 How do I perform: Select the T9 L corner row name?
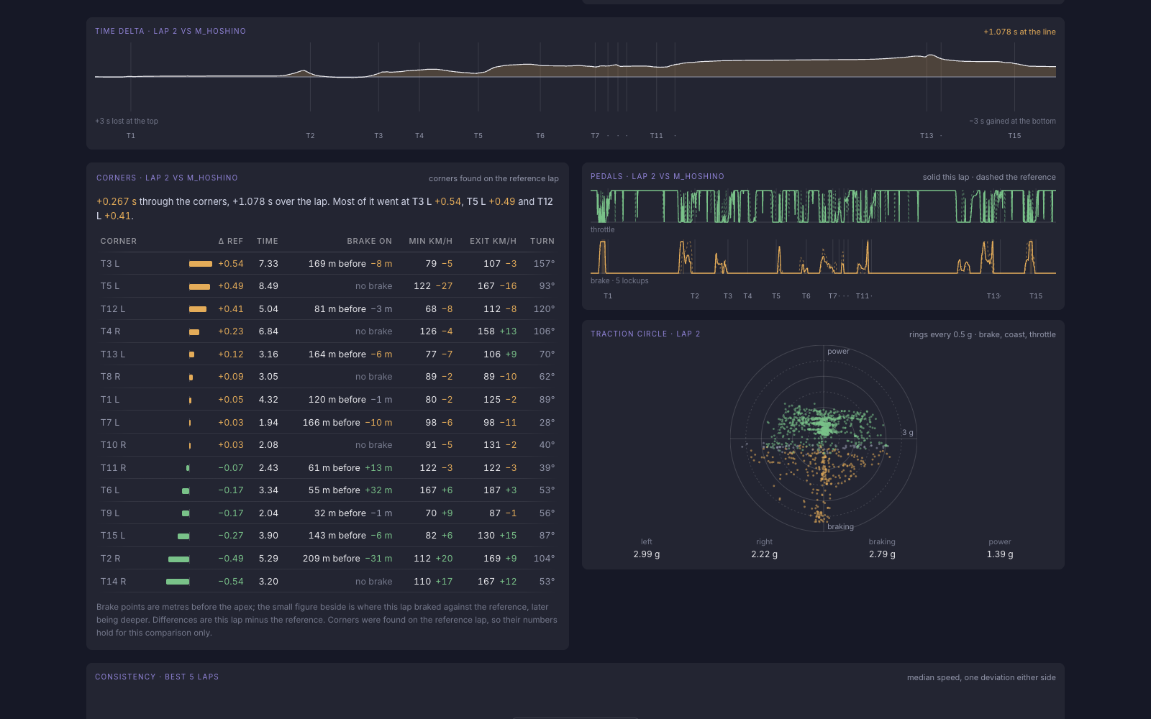(110, 513)
